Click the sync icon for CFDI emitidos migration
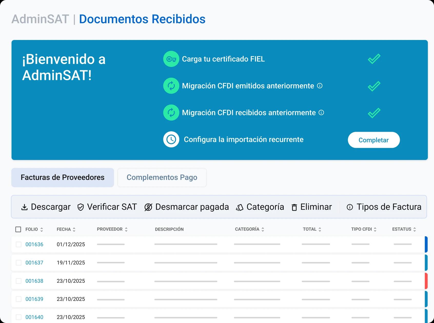Image resolution: width=434 pixels, height=323 pixels. [171, 86]
